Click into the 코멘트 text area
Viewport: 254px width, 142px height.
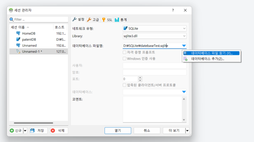(152, 109)
